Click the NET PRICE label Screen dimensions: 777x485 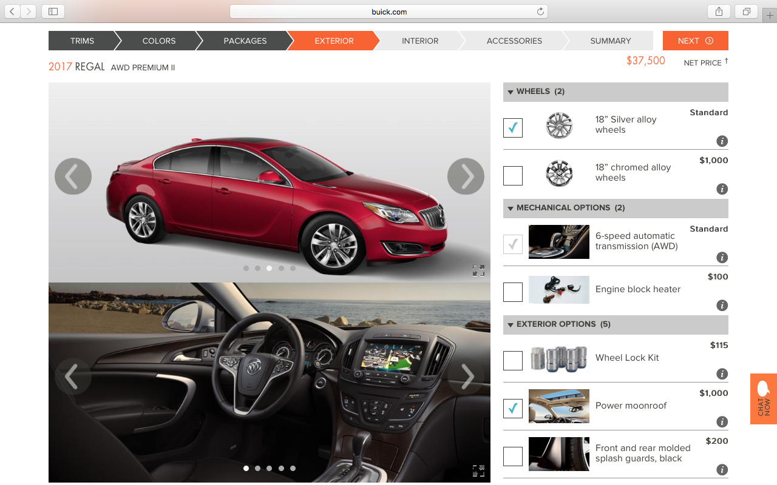pyautogui.click(x=703, y=63)
